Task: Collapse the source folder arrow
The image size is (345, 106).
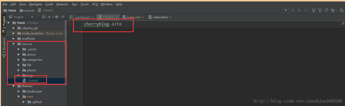Action: coord(14,44)
